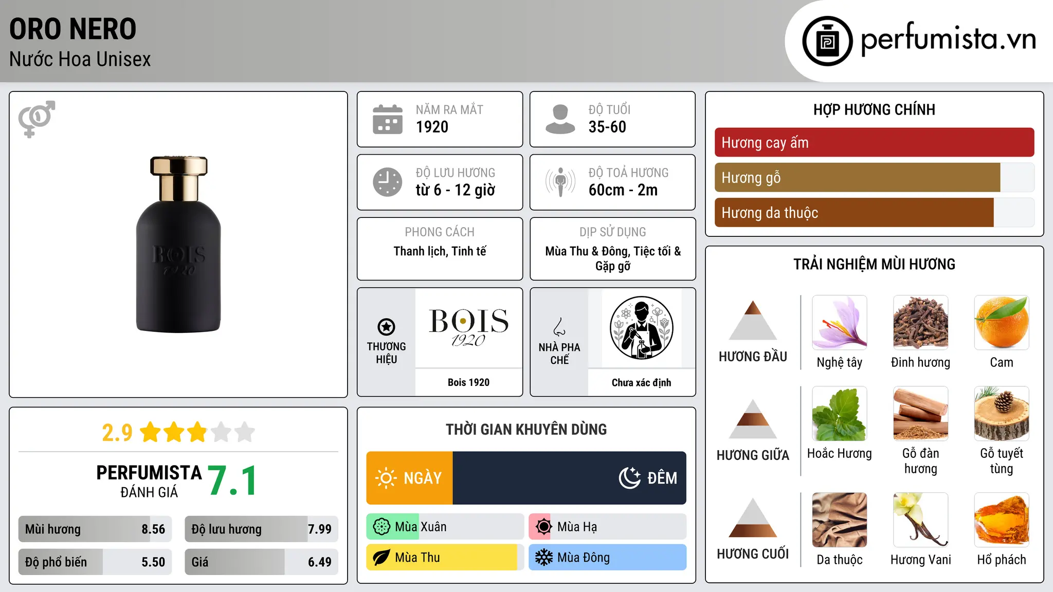Click the black Oro Nero perfume bottle photo
Viewport: 1053px width, 592px height.
[x=178, y=244]
